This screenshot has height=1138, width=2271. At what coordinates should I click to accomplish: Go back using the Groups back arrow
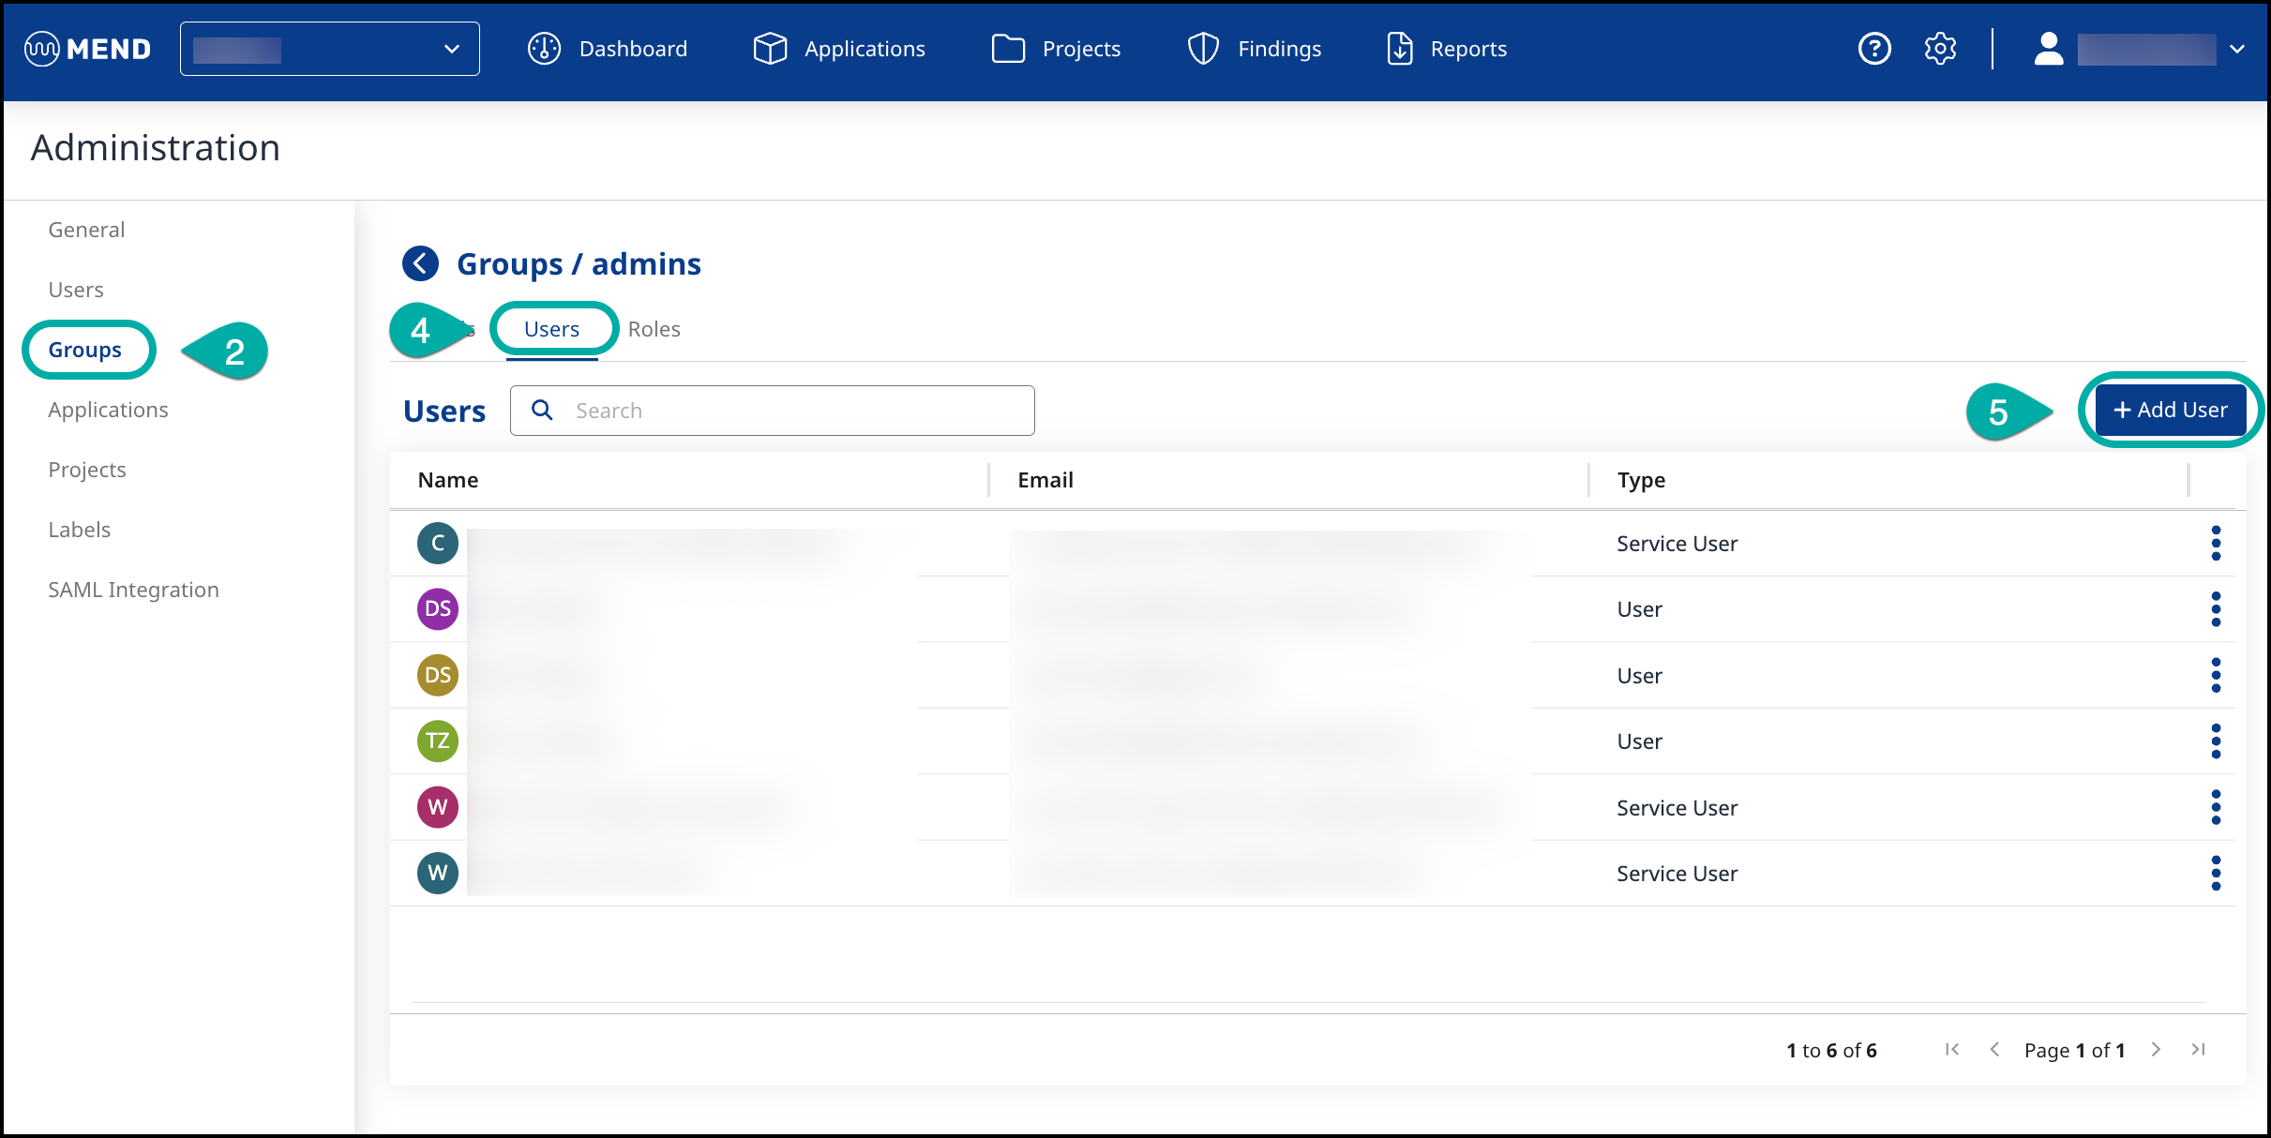(x=420, y=263)
